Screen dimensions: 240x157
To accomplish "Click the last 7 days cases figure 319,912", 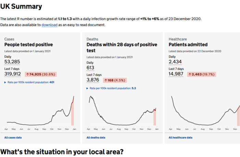I will click(13, 74).
